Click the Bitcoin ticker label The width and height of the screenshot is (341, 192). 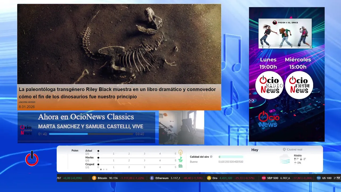coord(102,178)
